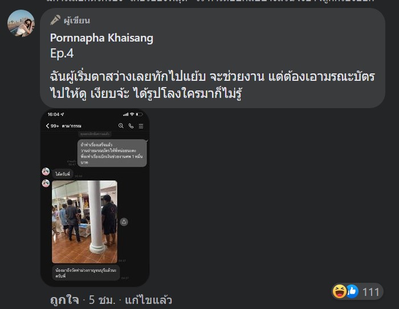Click the Ep.4 comment text
399x309 pixels.
[62, 53]
